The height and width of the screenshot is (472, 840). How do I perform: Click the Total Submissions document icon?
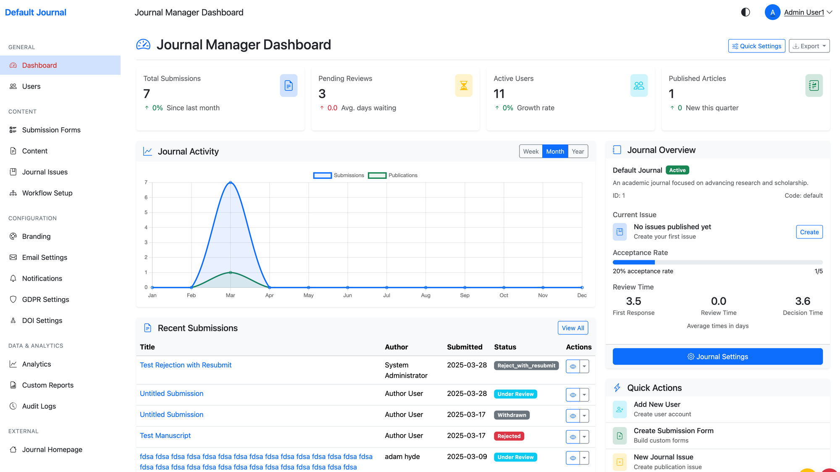pyautogui.click(x=289, y=86)
